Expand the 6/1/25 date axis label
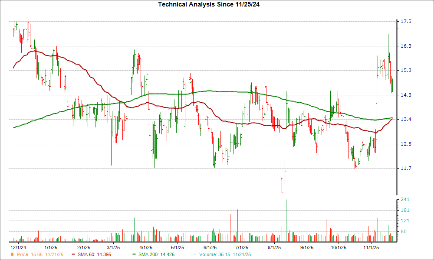Screen dimensions: 434x260 tap(210, 246)
